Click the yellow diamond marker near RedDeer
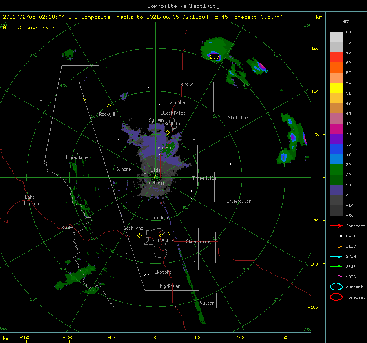 coord(168,133)
